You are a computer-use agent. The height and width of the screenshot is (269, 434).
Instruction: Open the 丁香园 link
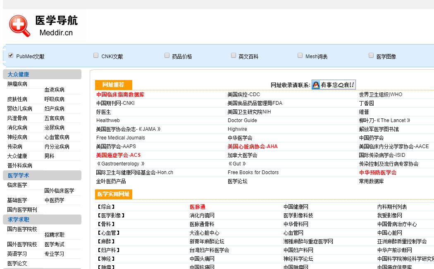pos(367,103)
